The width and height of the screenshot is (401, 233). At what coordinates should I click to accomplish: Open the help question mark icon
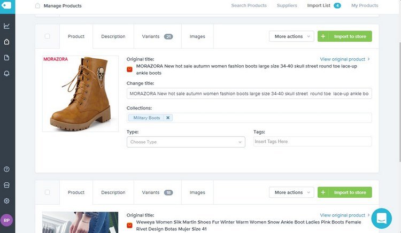(x=6, y=169)
